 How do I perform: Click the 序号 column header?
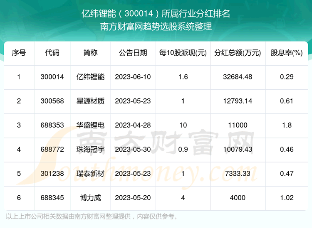point(19,53)
